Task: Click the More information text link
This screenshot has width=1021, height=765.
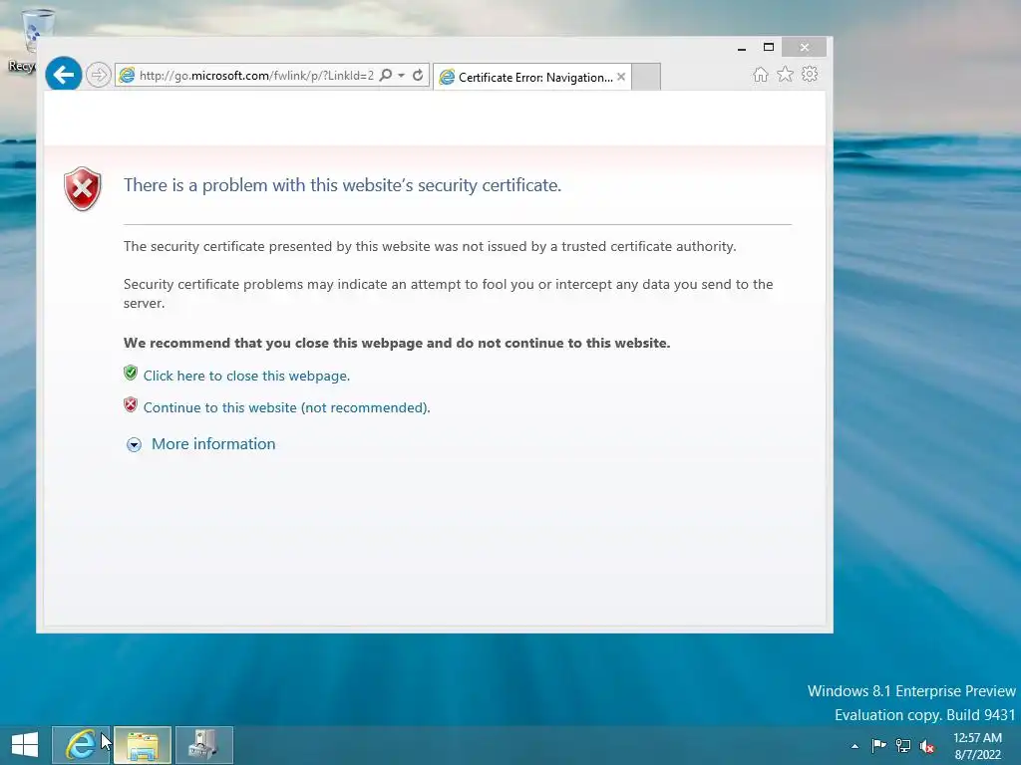Action: click(x=213, y=443)
